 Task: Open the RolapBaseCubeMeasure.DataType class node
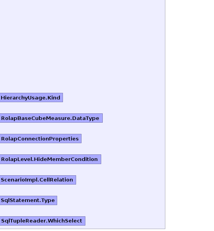[51, 118]
